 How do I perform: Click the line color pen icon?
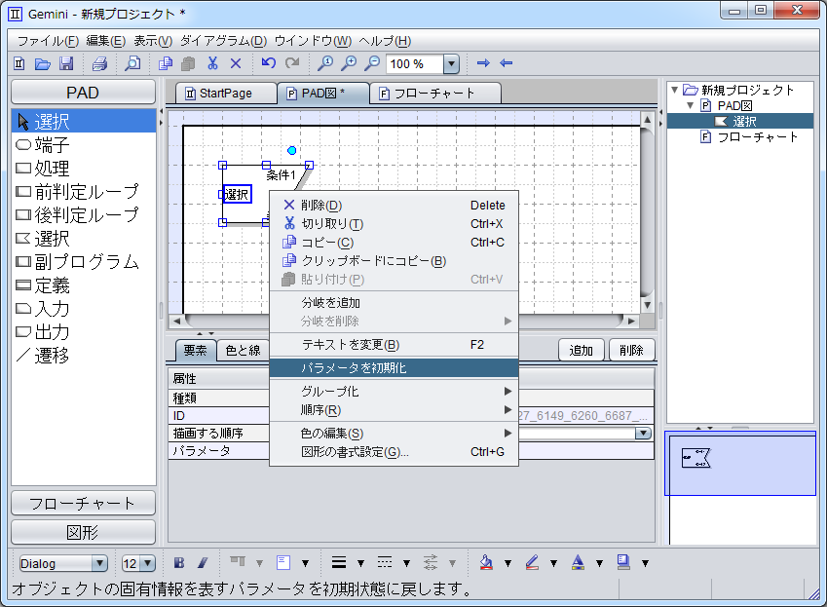532,563
